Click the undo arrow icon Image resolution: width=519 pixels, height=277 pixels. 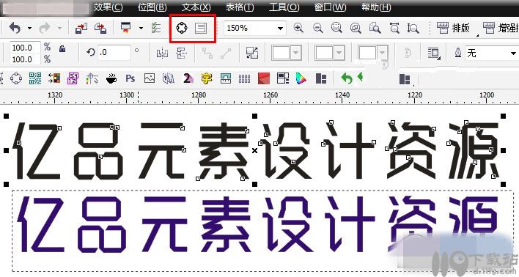pyautogui.click(x=15, y=28)
